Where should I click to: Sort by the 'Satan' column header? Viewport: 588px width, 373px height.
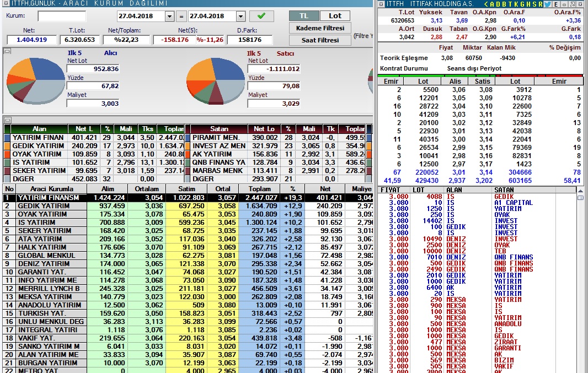point(219,129)
